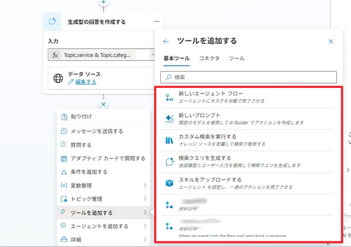351x247 pixels.
Task: Choose メッセージを送信する menu entry
Action: [x=103, y=131]
